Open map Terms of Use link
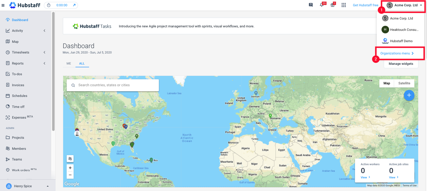 410,186
